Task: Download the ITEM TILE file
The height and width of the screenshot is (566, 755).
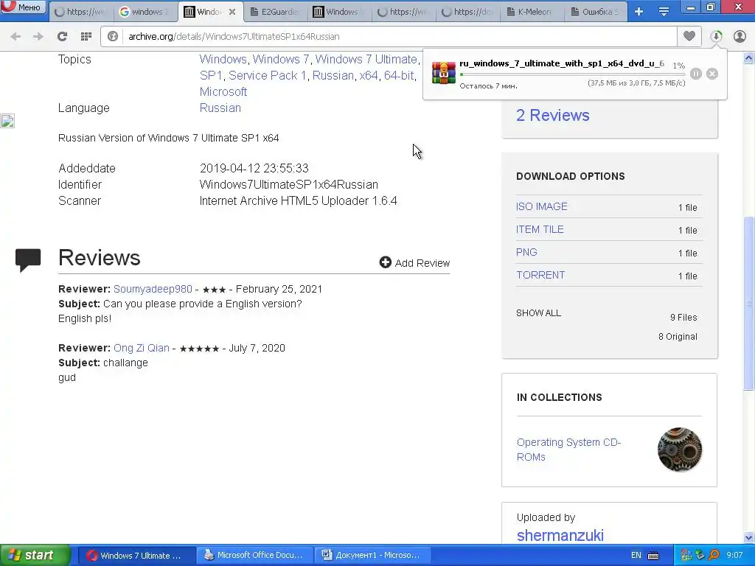Action: [x=540, y=230]
